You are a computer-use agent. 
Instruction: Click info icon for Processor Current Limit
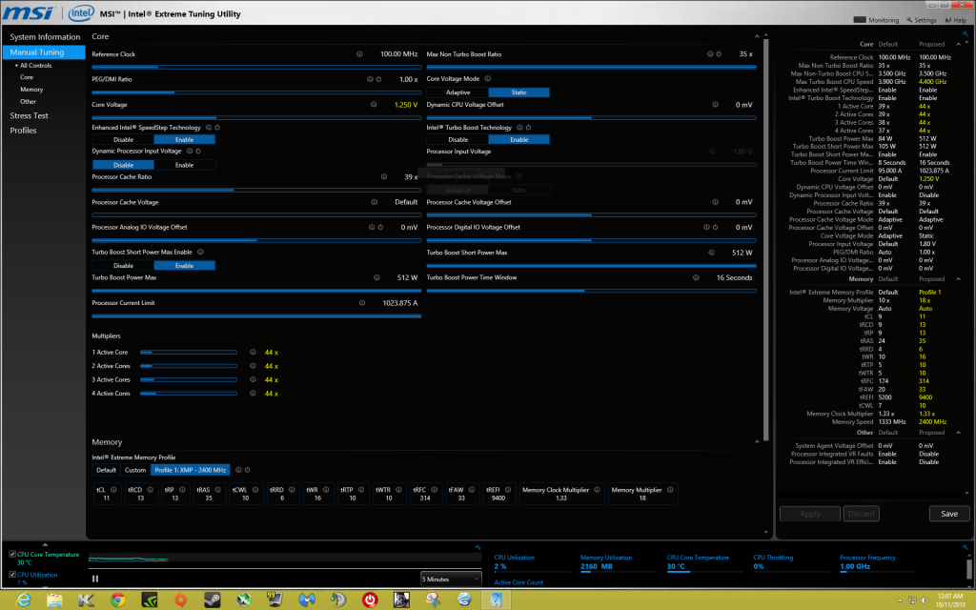coord(361,303)
